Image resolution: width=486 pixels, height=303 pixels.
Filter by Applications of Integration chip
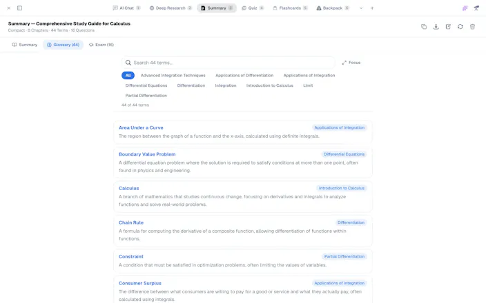[309, 76]
